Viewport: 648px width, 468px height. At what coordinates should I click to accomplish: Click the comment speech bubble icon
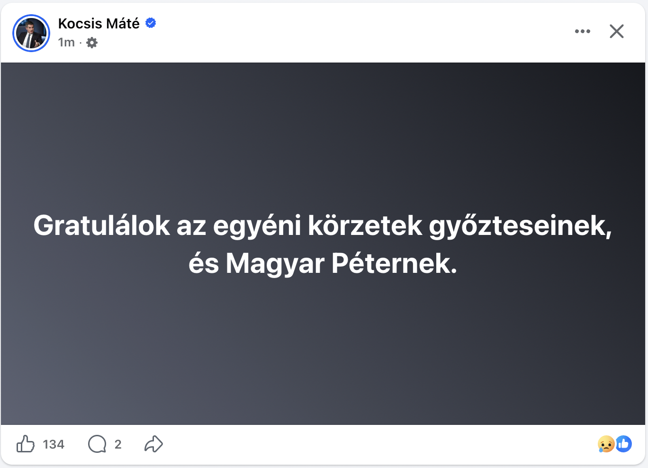tap(97, 444)
